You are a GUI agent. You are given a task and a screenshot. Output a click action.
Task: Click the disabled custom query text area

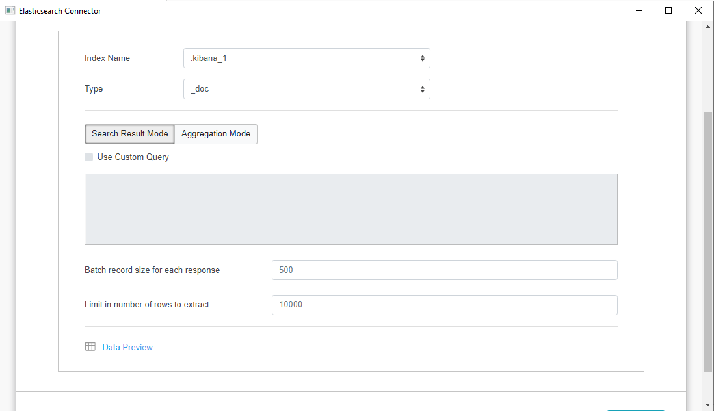click(x=351, y=209)
